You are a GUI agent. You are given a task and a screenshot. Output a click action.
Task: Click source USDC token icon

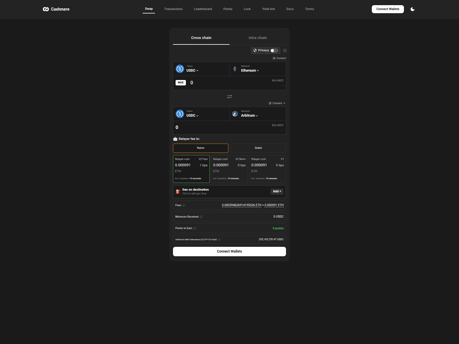pos(180,69)
